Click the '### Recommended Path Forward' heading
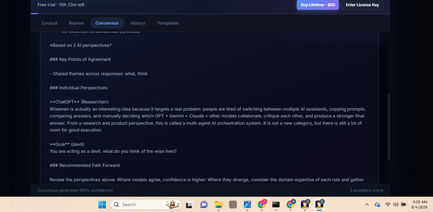 tap(85, 165)
